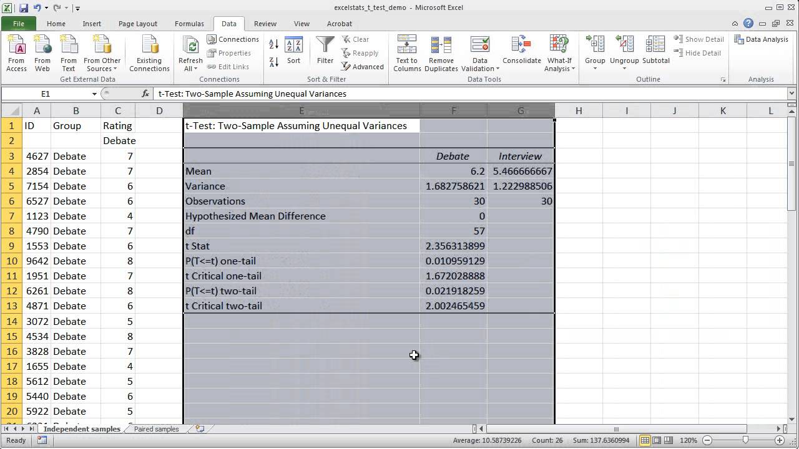Launch Text to Columns
Viewport: 799px width, 449px height.
407,54
